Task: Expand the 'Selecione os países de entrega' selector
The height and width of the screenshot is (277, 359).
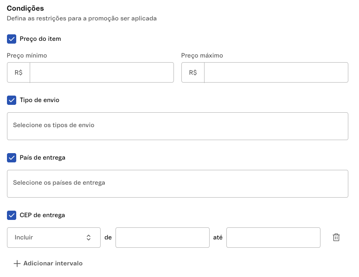Action: coord(177,183)
